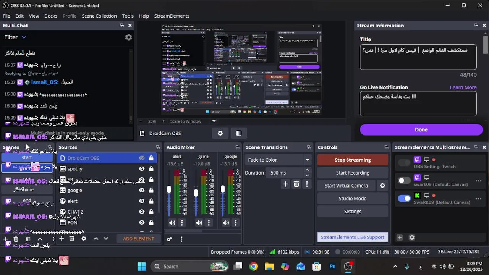Open the Scene Collection menu
This screenshot has width=489, height=275.
(x=99, y=16)
